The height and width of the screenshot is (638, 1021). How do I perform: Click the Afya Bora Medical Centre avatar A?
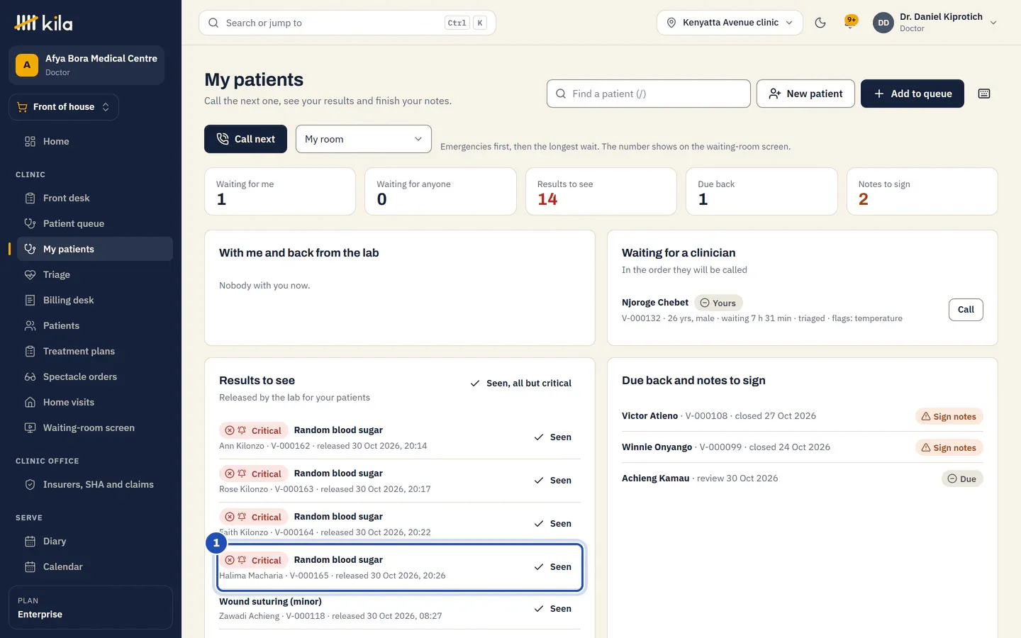point(27,65)
